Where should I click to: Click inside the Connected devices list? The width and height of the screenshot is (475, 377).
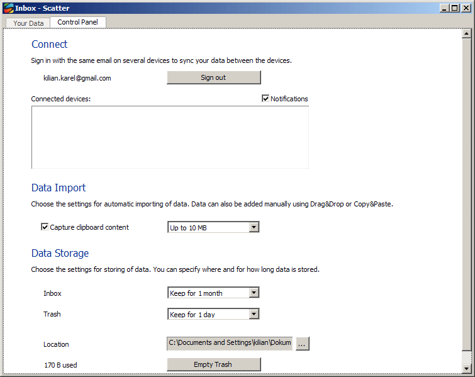click(x=170, y=137)
